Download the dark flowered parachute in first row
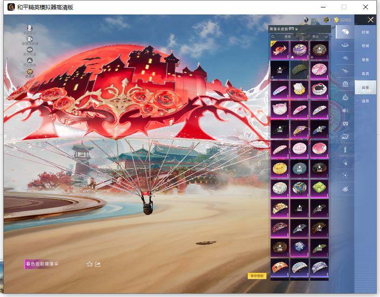Screen dimensions: 380x297 coord(319,50)
